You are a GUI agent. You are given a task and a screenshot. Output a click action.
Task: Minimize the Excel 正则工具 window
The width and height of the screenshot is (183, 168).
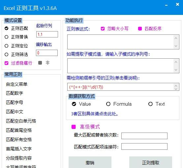(166, 5)
